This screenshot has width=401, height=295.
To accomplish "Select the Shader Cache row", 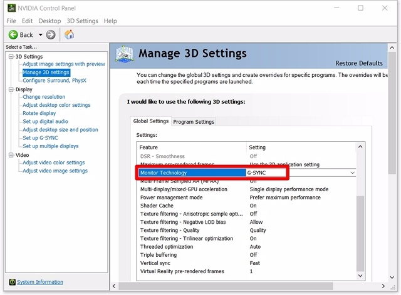I will [247, 206].
